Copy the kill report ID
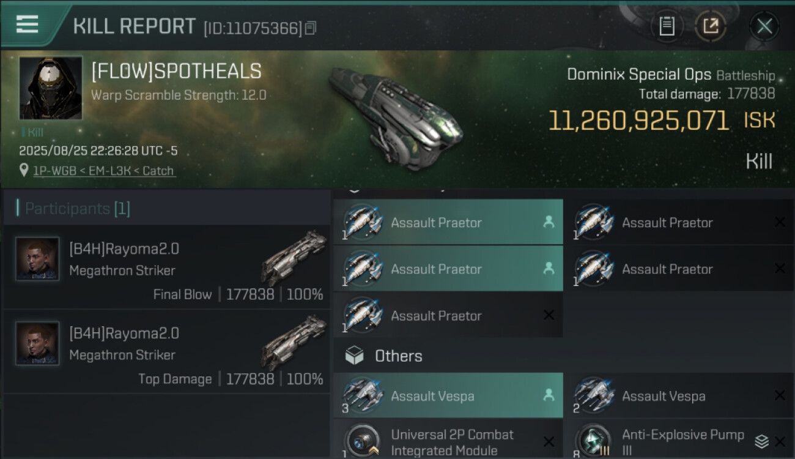 tap(311, 28)
